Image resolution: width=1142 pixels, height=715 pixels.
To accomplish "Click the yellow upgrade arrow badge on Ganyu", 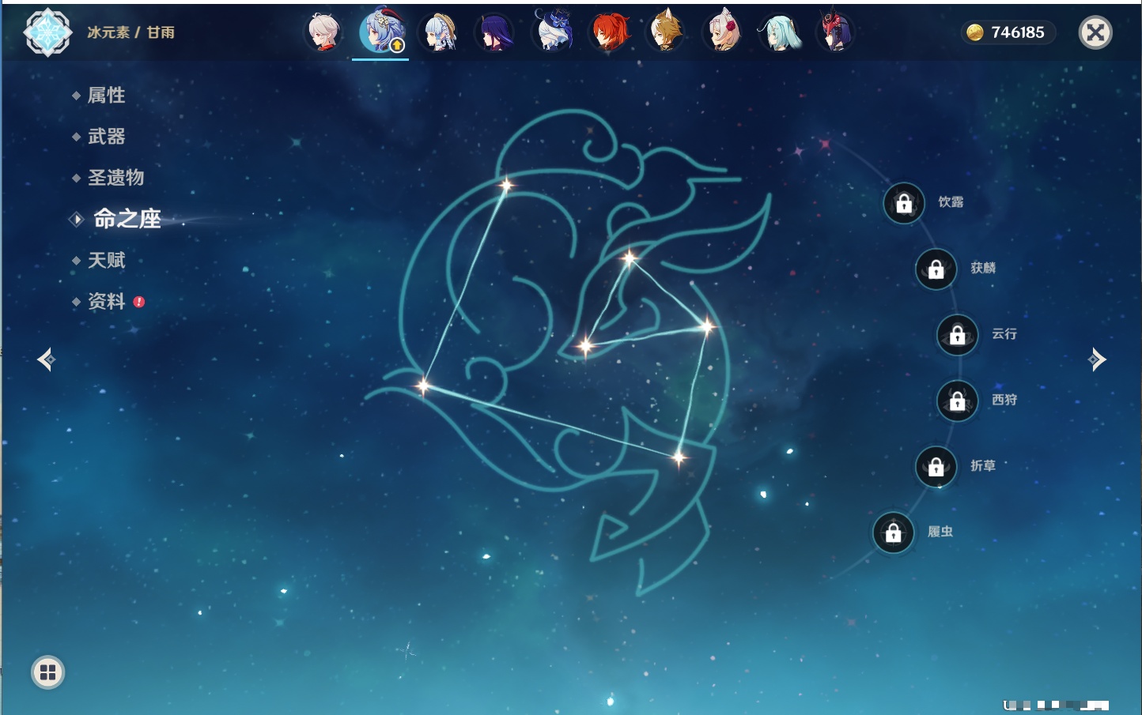I will 398,46.
